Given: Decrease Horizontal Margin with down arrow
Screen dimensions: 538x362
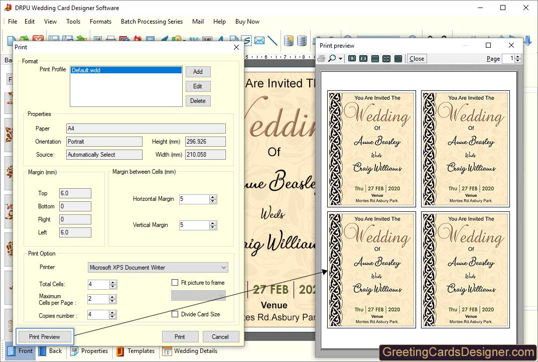Looking at the screenshot, I should click(x=213, y=201).
